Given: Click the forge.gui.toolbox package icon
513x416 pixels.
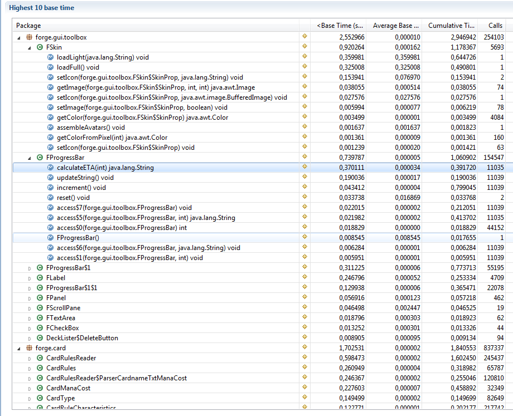Looking at the screenshot, I should click(x=29, y=37).
